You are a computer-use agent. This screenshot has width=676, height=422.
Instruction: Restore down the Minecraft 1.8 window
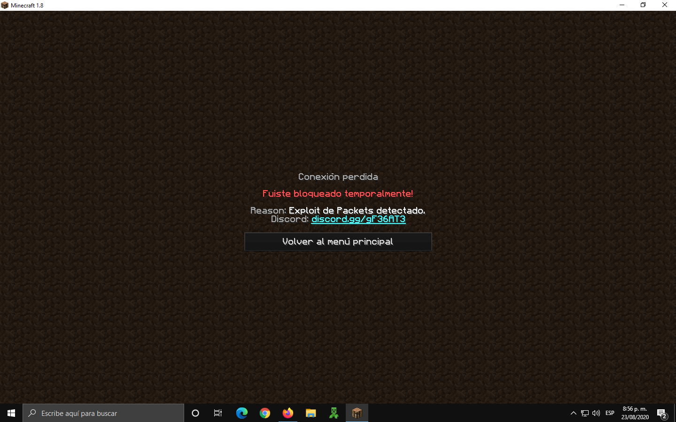643,5
